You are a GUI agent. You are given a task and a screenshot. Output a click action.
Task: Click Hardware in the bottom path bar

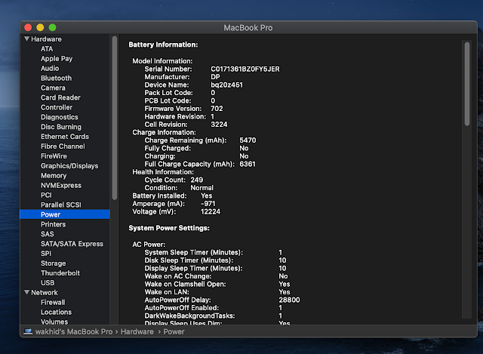click(137, 332)
